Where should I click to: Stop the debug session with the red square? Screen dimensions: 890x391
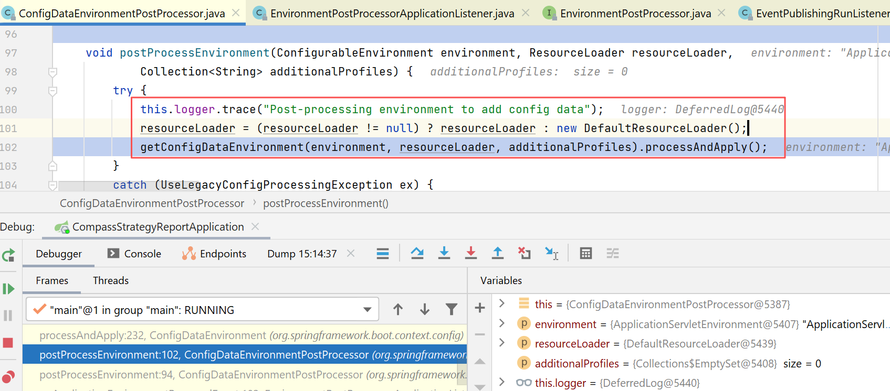click(x=8, y=343)
